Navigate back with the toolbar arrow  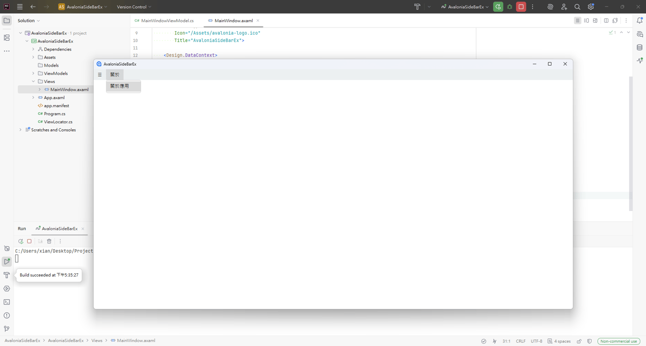click(x=33, y=7)
